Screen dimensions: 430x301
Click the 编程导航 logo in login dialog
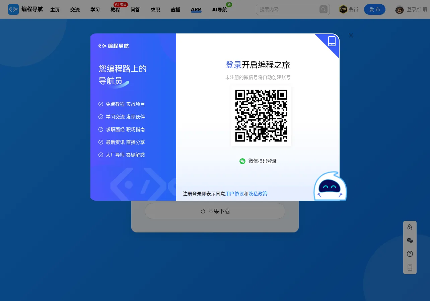click(x=114, y=46)
